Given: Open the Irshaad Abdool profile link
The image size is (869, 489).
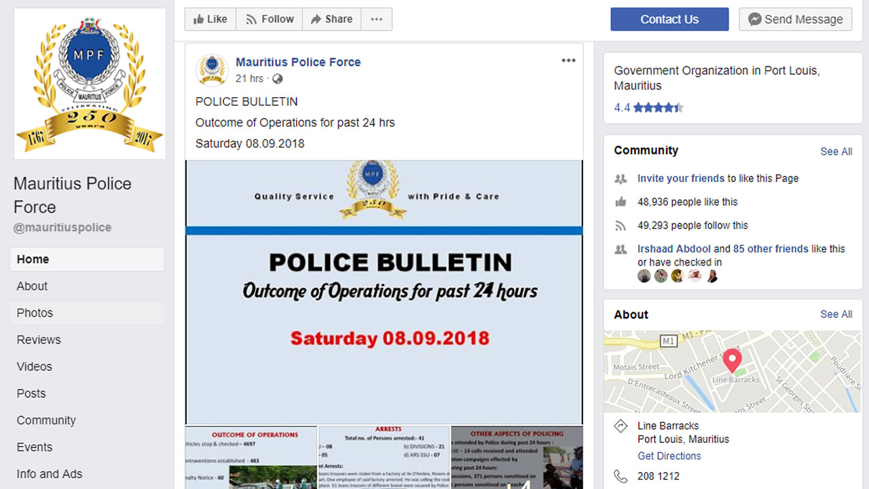Looking at the screenshot, I should tap(673, 249).
